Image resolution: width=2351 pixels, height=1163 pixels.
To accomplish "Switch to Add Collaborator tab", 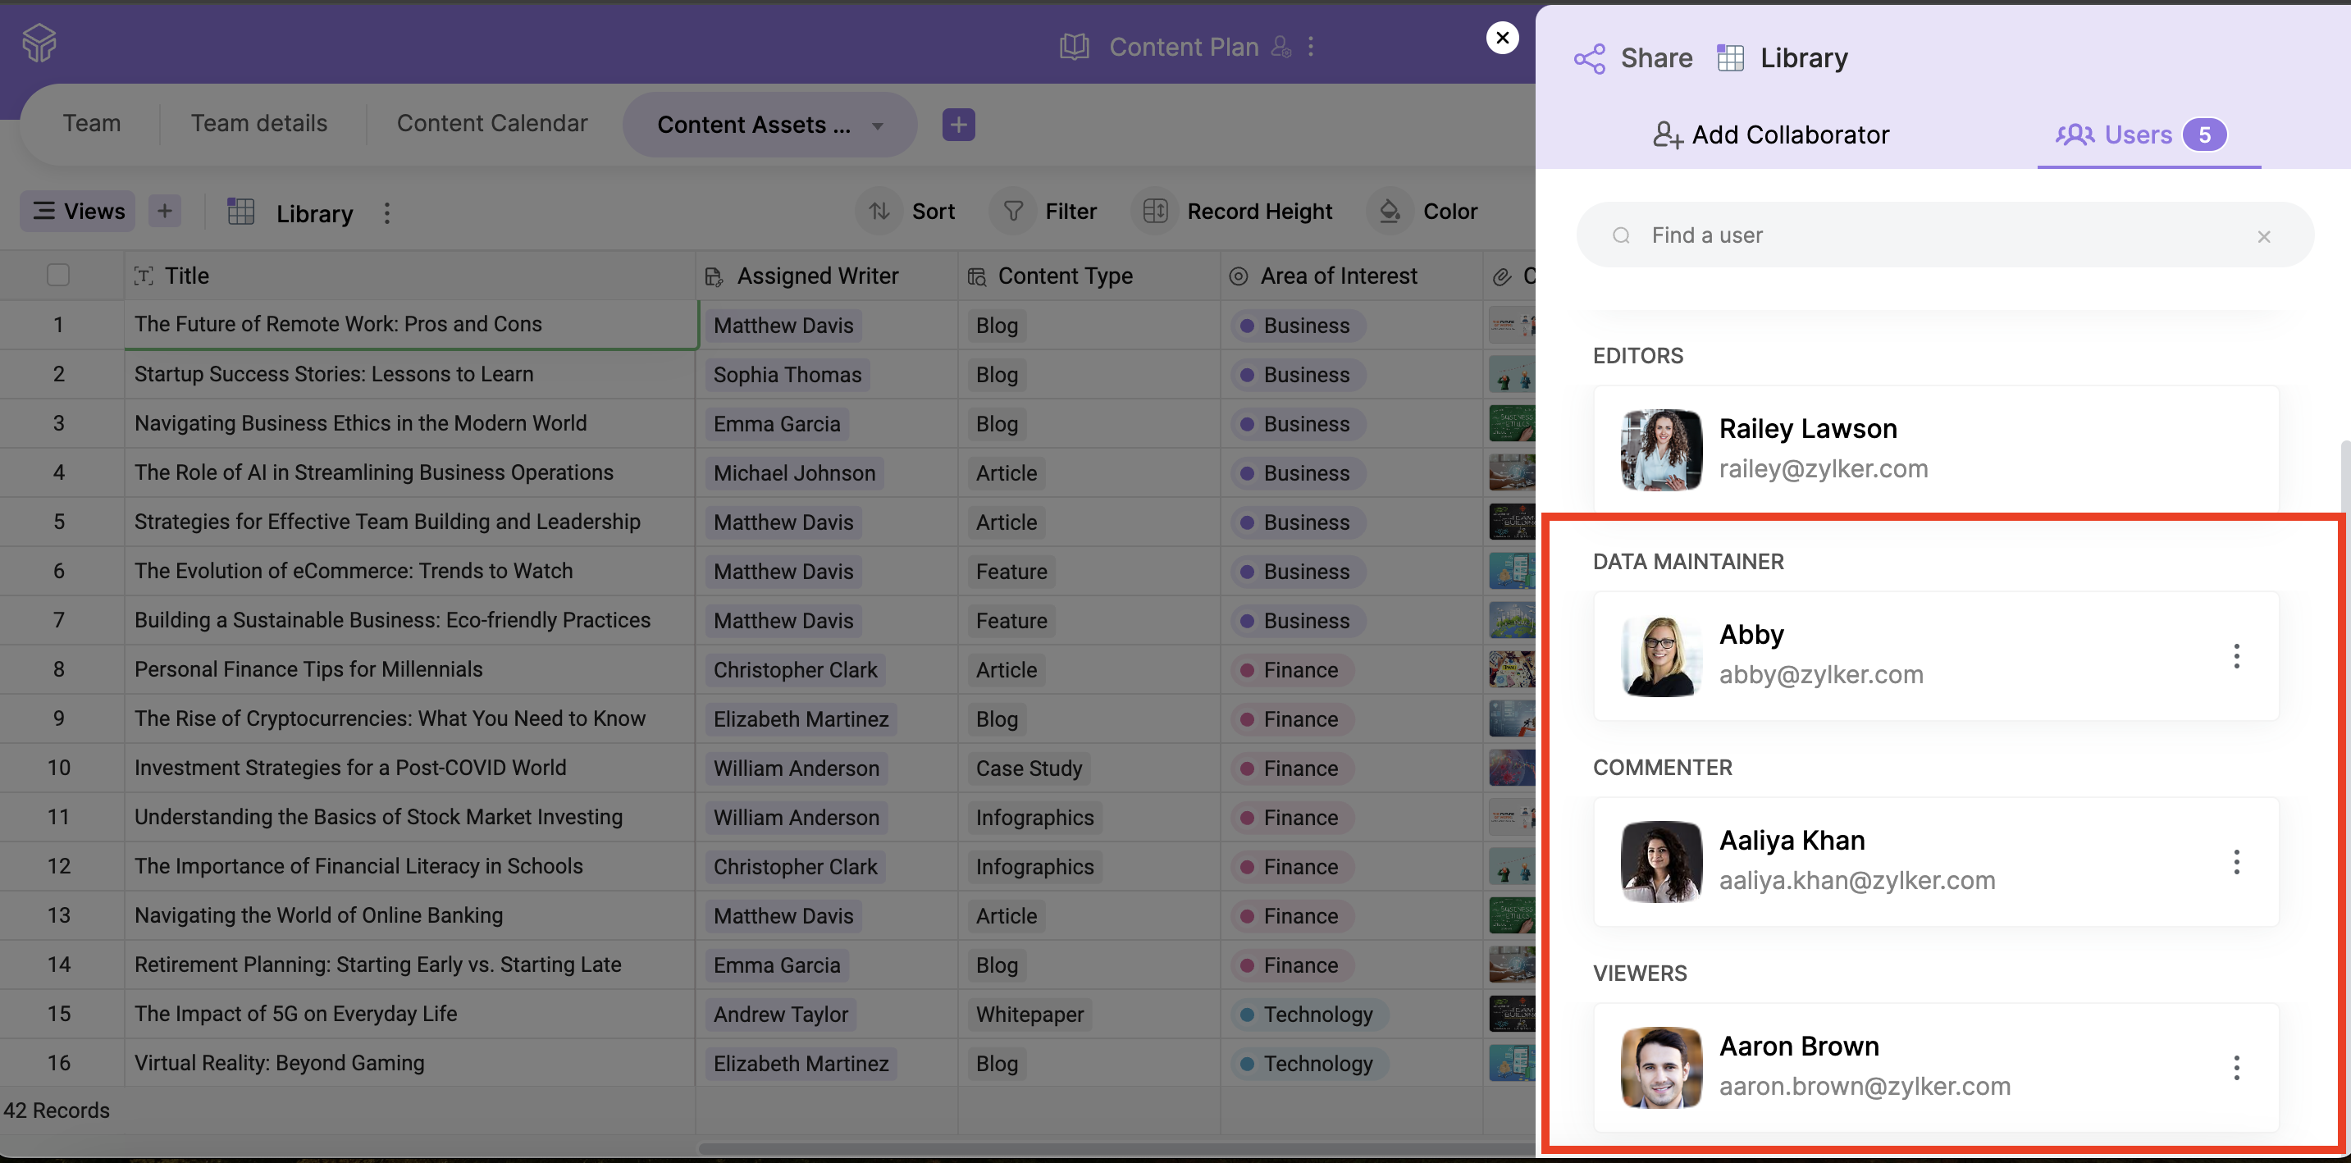I will [1770, 135].
